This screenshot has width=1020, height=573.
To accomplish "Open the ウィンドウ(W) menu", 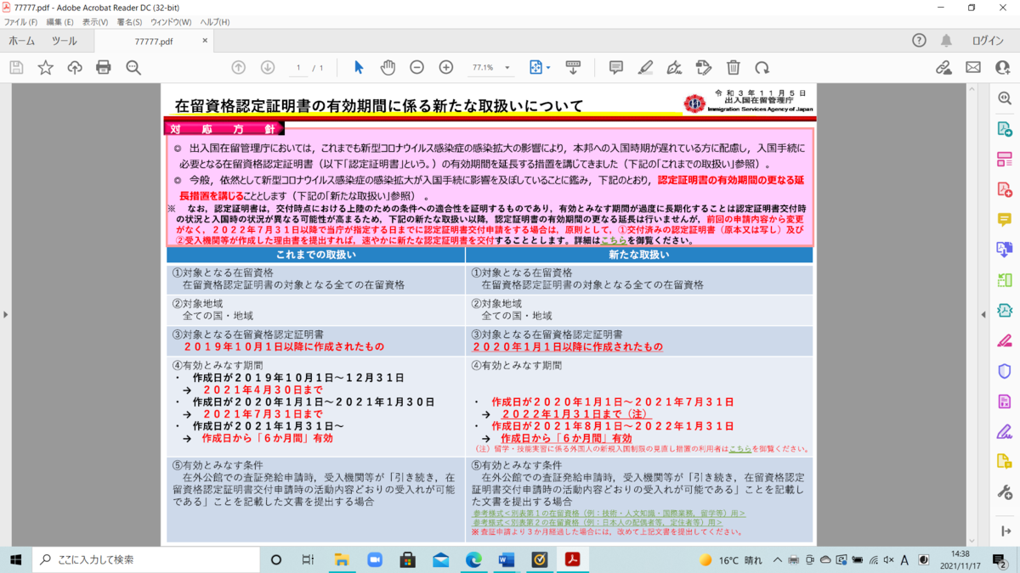I will (x=171, y=22).
